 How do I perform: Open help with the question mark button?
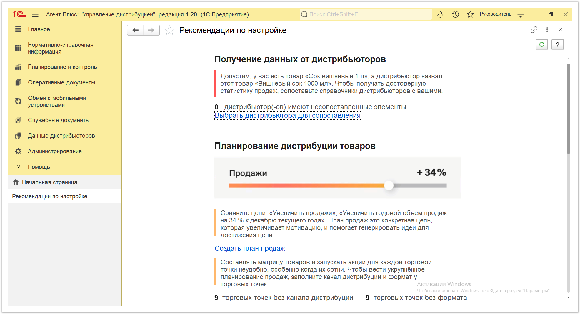point(557,44)
